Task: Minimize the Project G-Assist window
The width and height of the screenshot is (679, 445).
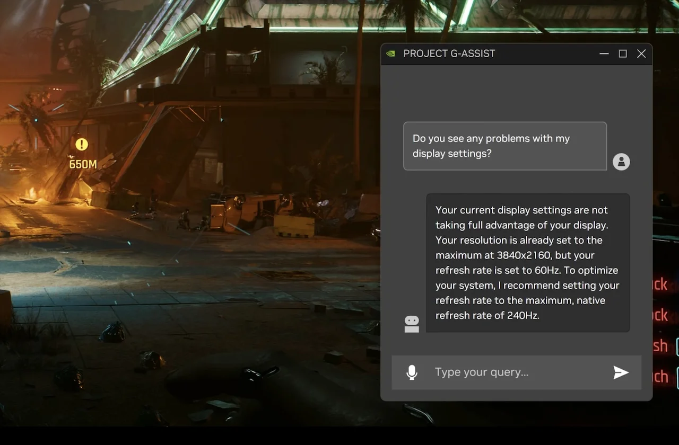Action: tap(604, 54)
